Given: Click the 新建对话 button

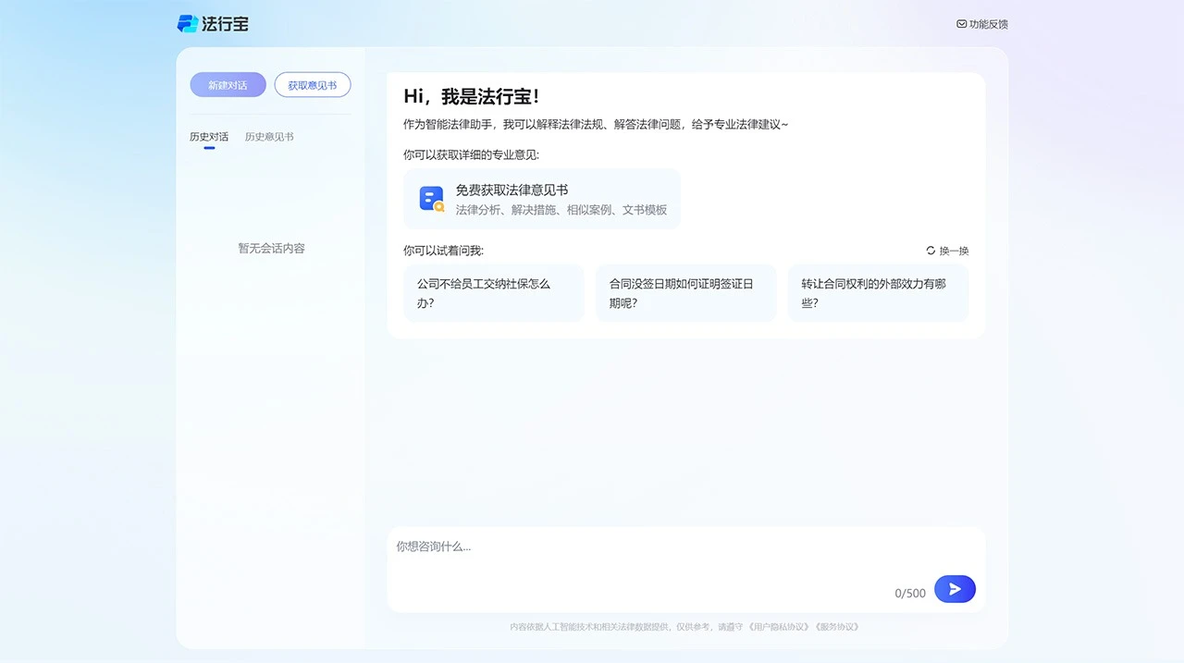Looking at the screenshot, I should [228, 84].
